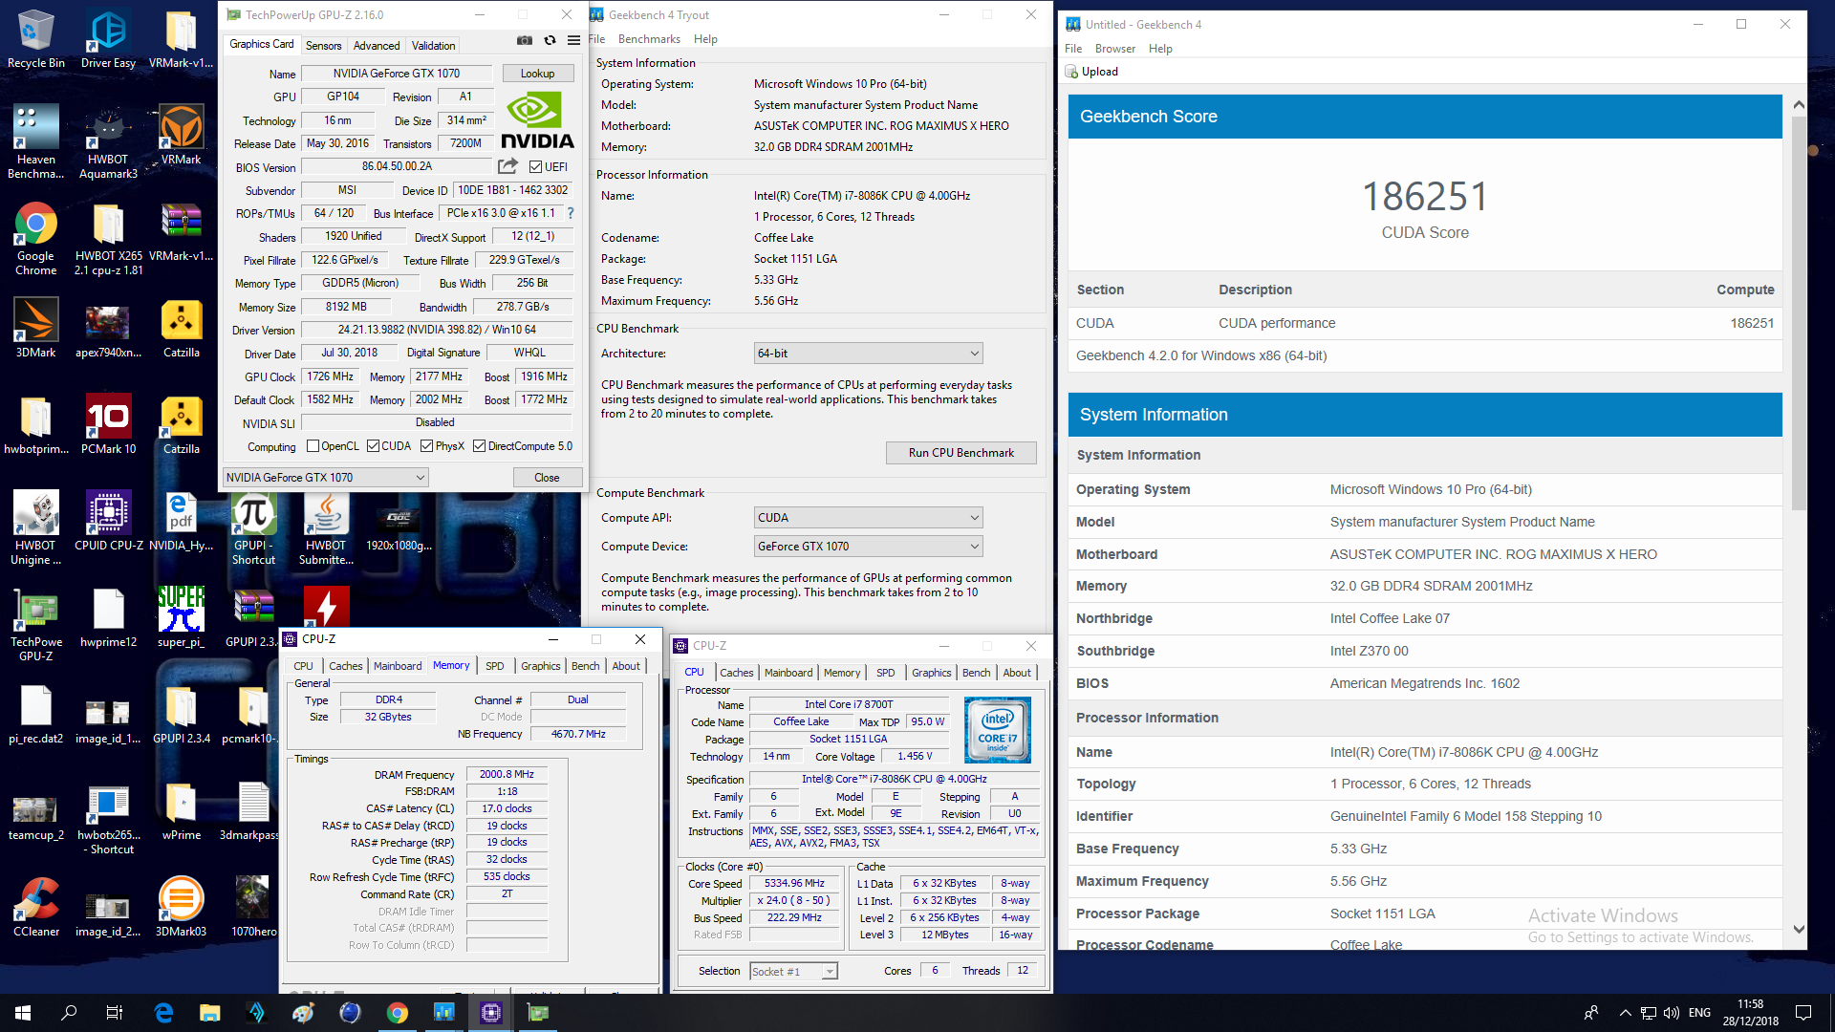Open the HWBOT Aquamark3 desktop icon
Viewport: 1835px width, 1032px height.
click(x=108, y=141)
